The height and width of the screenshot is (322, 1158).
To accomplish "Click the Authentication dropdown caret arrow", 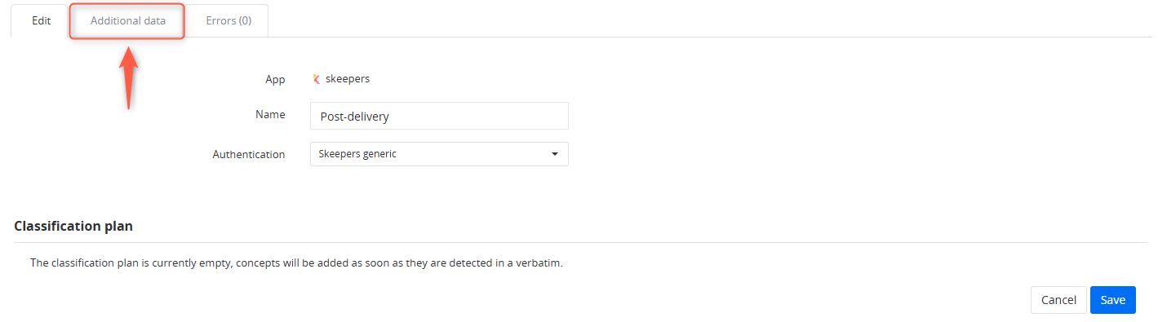I will [x=555, y=154].
